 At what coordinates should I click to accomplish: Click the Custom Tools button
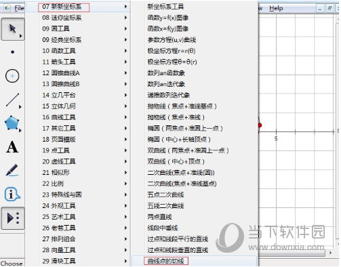pyautogui.click(x=13, y=218)
